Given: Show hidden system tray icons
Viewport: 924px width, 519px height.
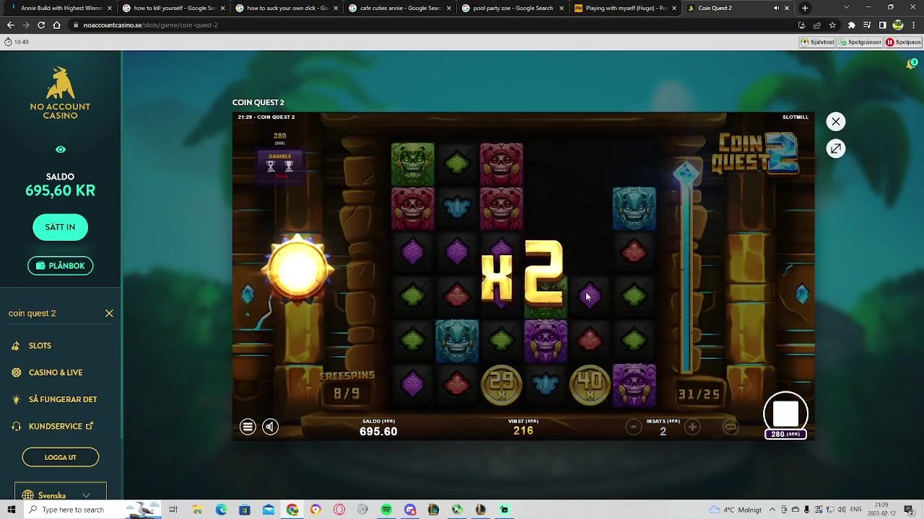Looking at the screenshot, I should coord(772,510).
